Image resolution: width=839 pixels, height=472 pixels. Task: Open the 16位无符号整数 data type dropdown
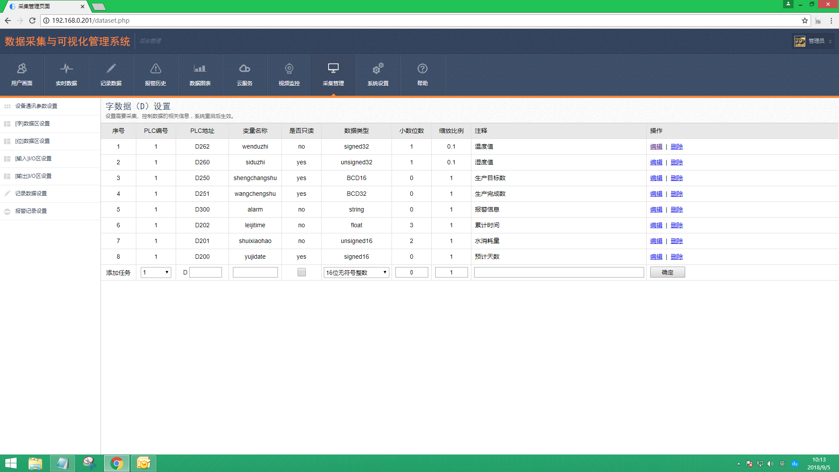(357, 272)
